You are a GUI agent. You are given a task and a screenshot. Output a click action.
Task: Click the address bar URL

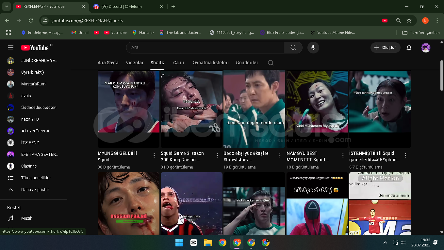[87, 21]
